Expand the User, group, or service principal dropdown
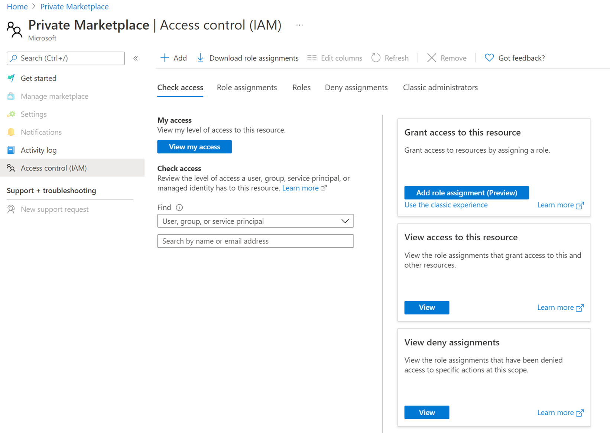 click(x=255, y=221)
